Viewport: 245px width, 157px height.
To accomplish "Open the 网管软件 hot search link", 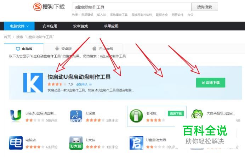I will click(x=177, y=15).
